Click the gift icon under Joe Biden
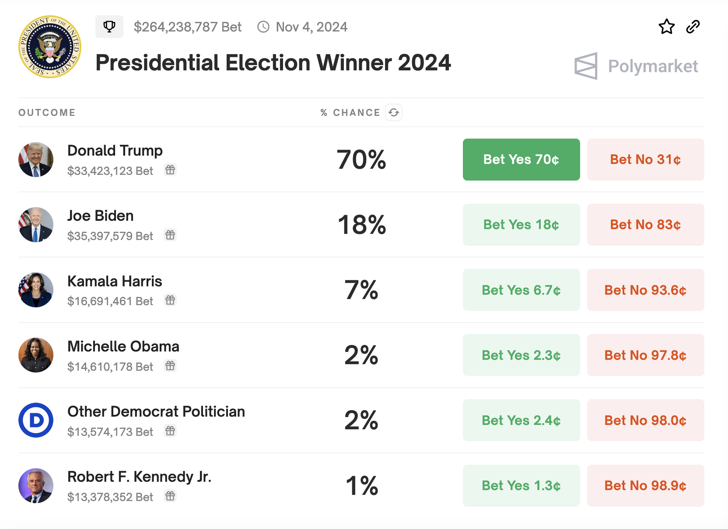Viewport: 728px width, 529px height. 170,235
